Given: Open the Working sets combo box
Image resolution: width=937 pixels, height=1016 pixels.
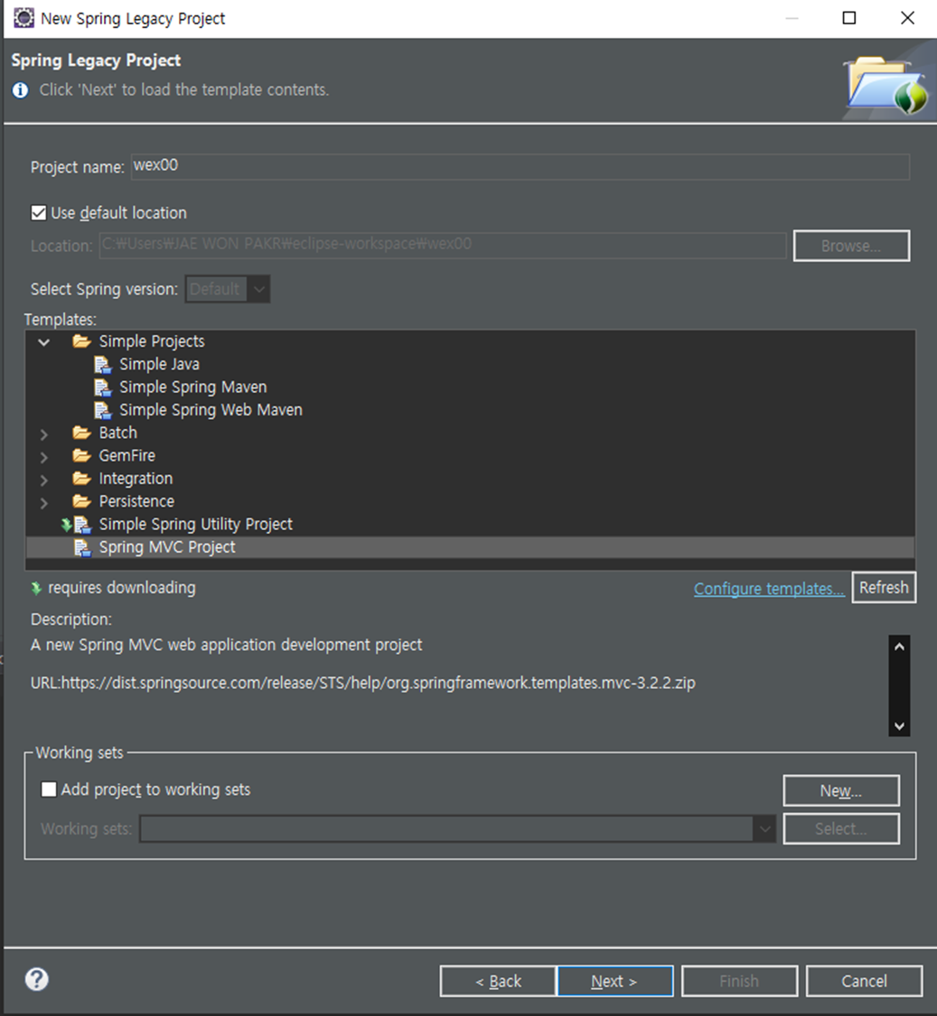Looking at the screenshot, I should click(x=458, y=829).
